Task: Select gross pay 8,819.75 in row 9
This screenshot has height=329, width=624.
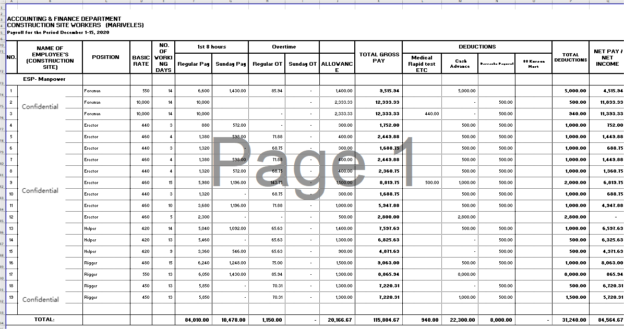Action: [389, 182]
